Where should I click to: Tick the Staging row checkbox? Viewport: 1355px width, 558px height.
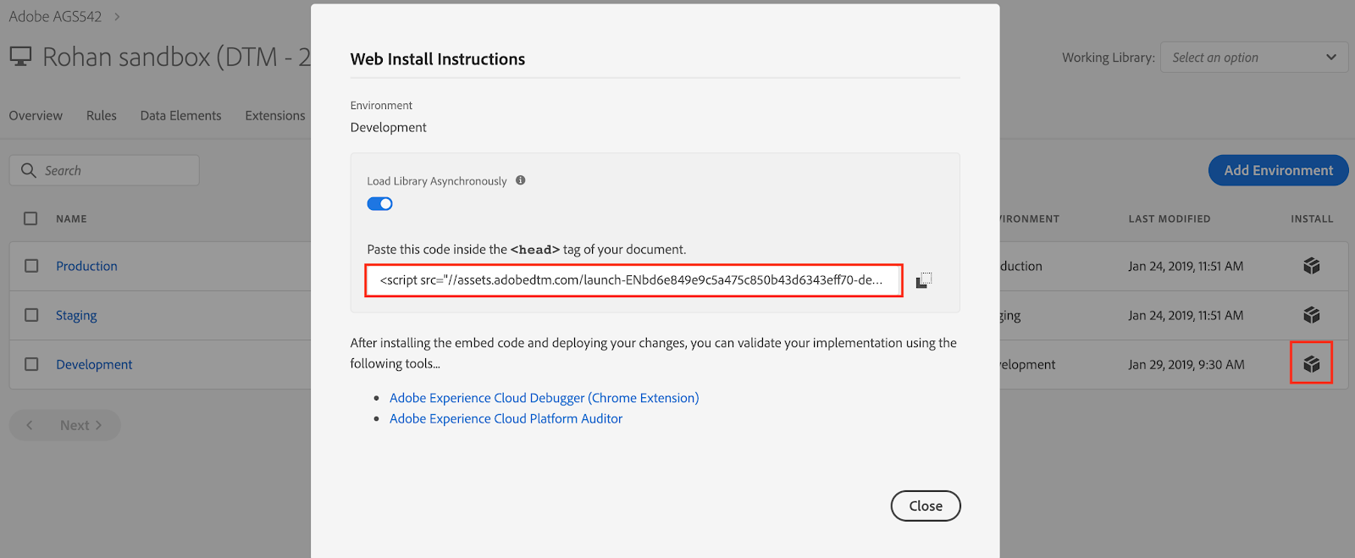tap(31, 315)
